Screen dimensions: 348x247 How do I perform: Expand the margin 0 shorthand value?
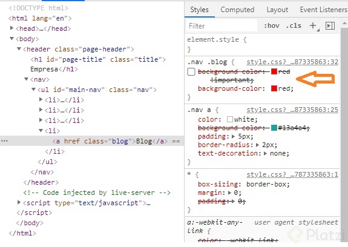[x=230, y=193]
